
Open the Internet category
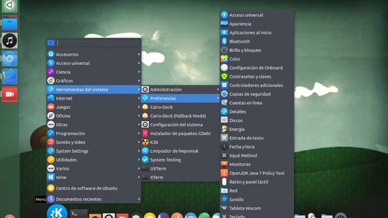click(94, 98)
